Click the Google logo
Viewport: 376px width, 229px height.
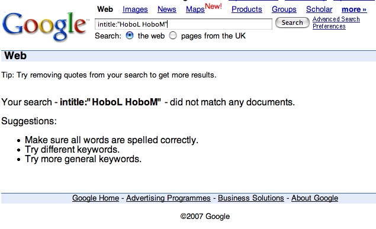(44, 27)
